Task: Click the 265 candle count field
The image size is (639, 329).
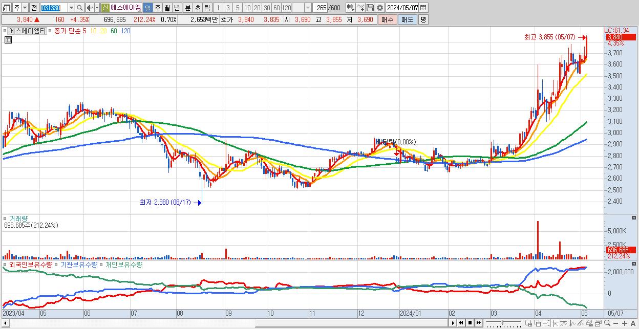Action: (x=321, y=8)
